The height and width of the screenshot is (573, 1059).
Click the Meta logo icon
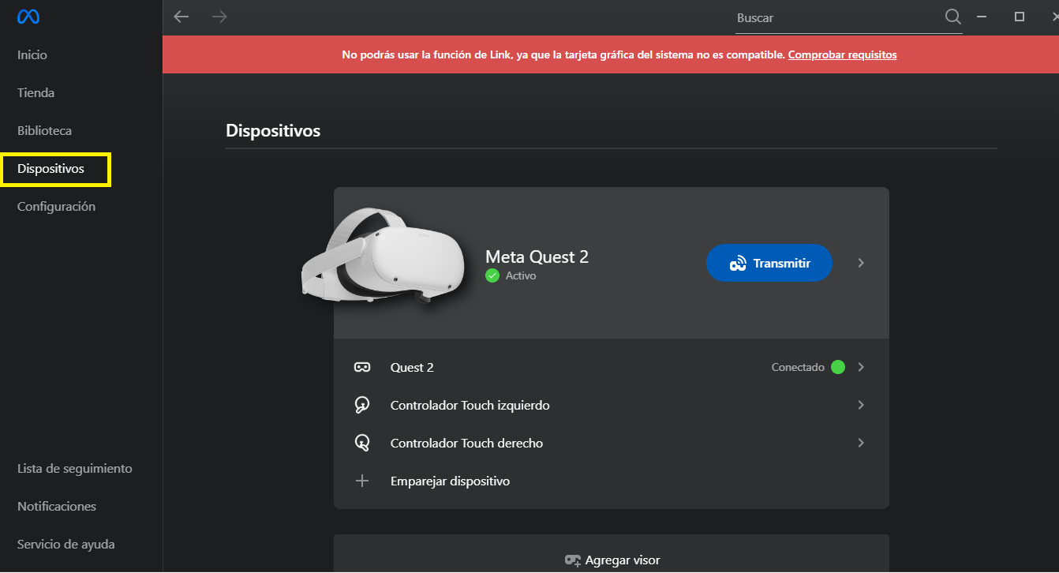click(28, 17)
